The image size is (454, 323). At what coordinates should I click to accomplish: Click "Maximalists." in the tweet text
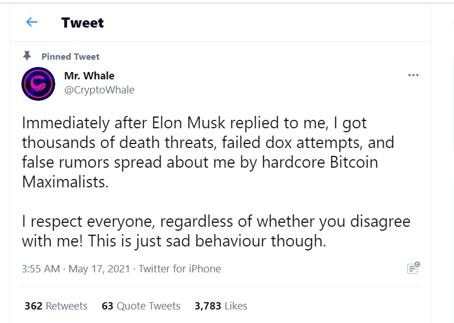65,182
